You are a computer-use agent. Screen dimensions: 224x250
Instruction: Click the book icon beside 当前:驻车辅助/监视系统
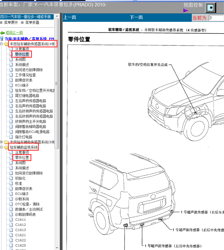2,38
